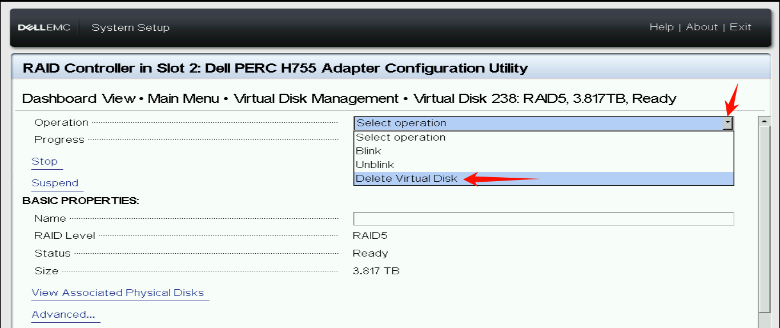Click the Suspend link
This screenshot has height=328, width=780.
[55, 183]
